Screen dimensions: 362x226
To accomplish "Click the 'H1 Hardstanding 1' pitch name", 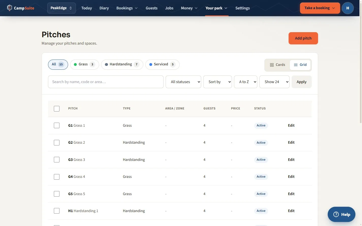I will pos(83,211).
